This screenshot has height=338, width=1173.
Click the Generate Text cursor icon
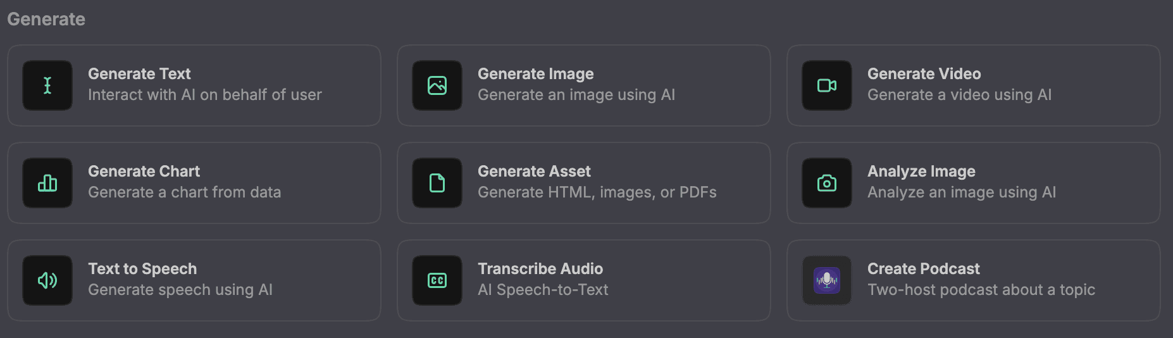tap(47, 85)
